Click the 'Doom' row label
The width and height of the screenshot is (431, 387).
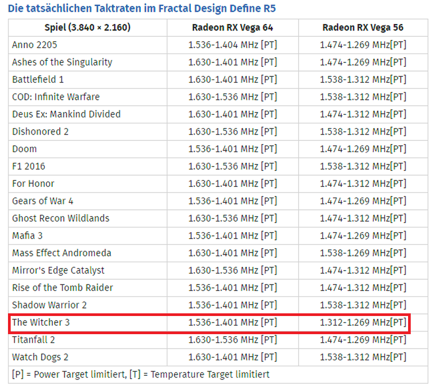click(25, 149)
